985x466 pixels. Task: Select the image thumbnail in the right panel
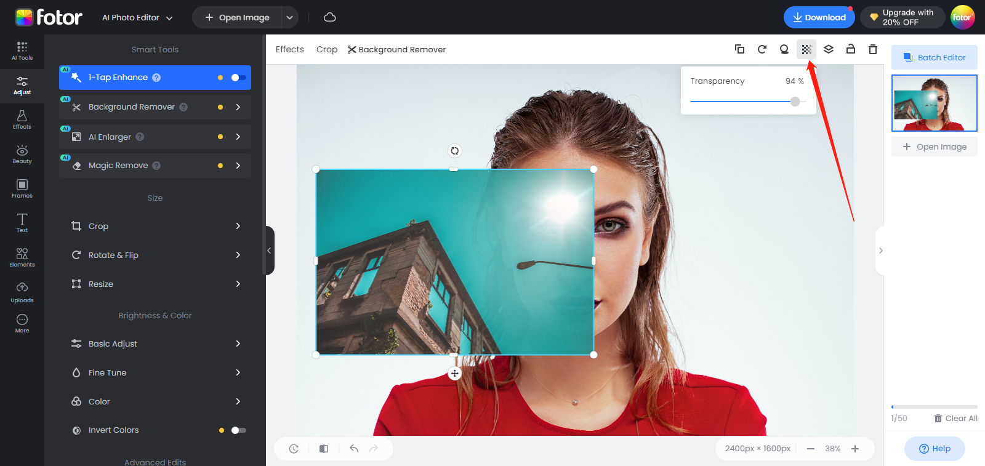coord(935,103)
